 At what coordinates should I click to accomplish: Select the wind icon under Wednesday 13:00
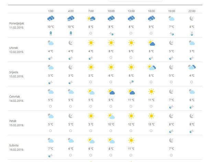(131, 82)
